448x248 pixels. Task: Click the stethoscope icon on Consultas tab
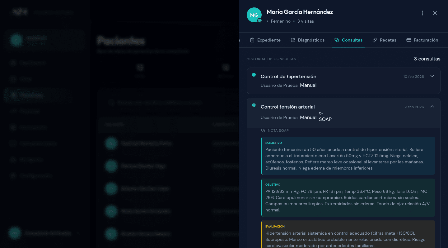pos(337,40)
